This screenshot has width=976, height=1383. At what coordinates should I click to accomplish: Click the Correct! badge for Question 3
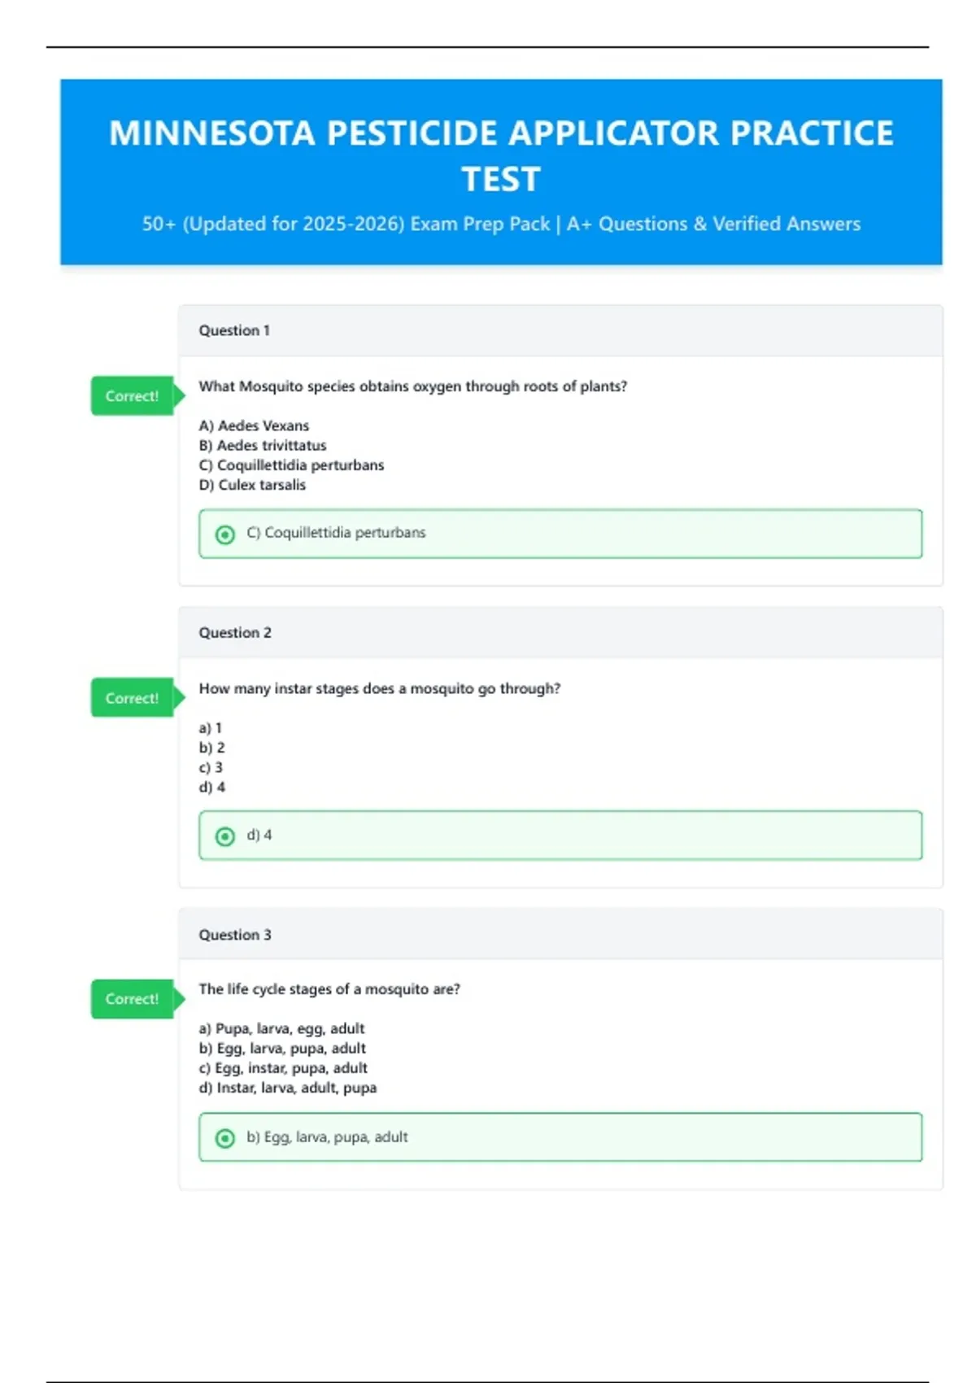137,999
